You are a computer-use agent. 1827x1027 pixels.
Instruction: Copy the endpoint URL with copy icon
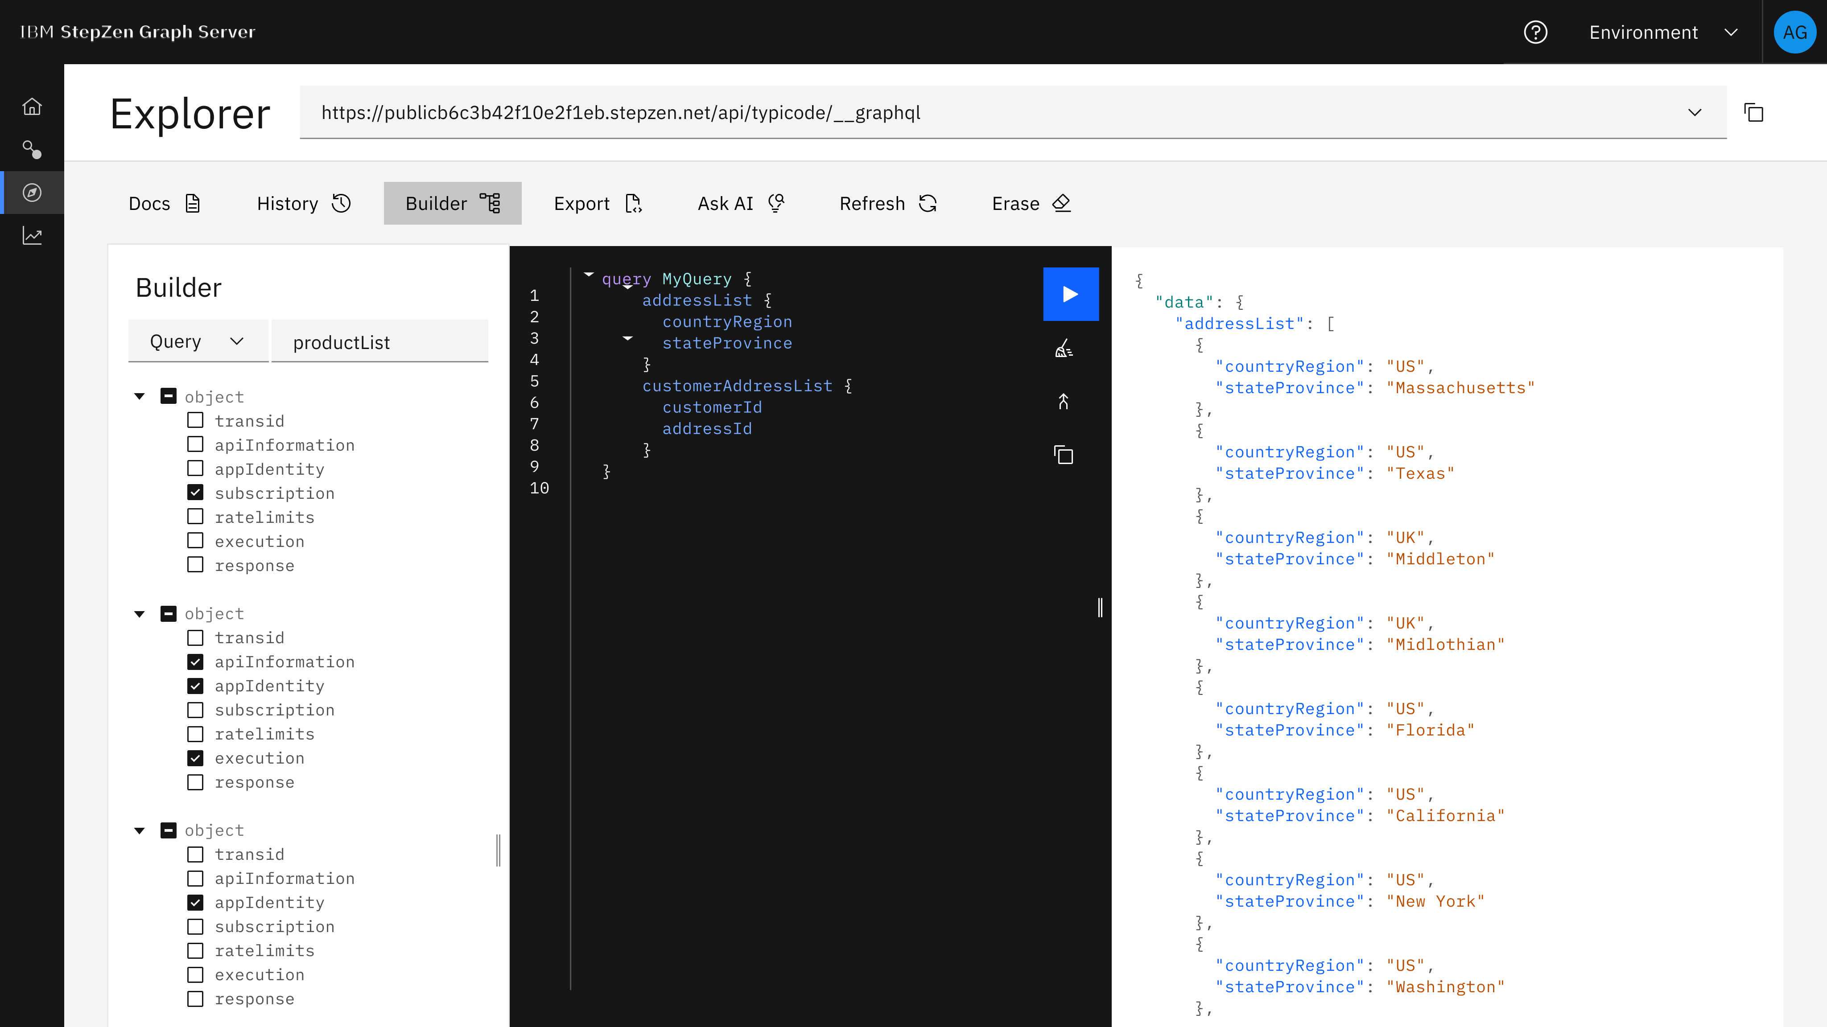pyautogui.click(x=1754, y=113)
